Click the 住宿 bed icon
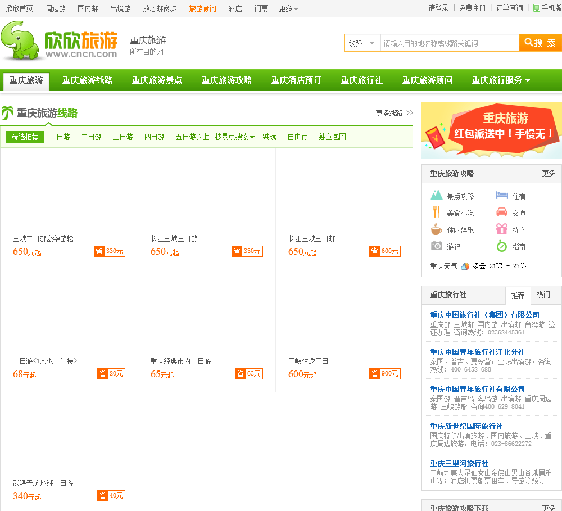The height and width of the screenshot is (511, 562). [502, 196]
